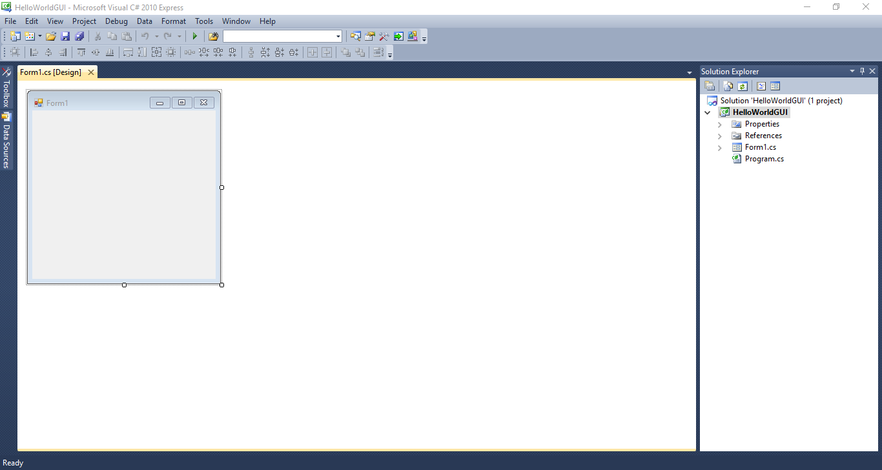The image size is (882, 470).
Task: Start debugging with the green play icon
Action: pos(194,36)
